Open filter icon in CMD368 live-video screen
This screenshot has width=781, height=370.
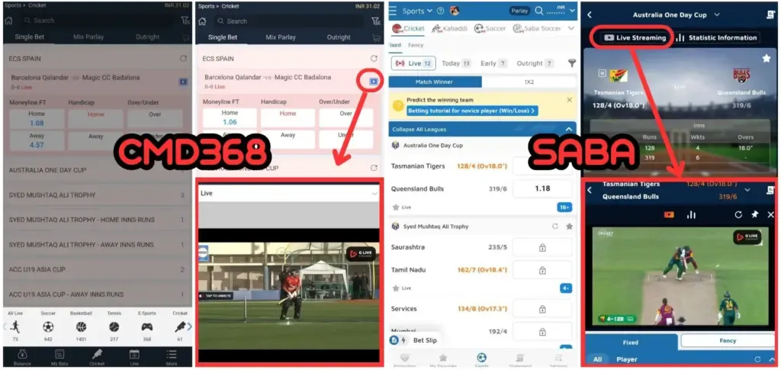click(x=376, y=21)
